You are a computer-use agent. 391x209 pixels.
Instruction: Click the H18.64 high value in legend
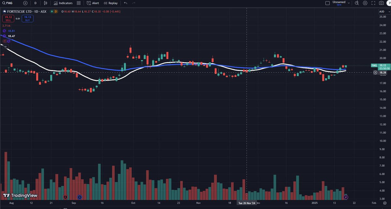tap(76, 11)
